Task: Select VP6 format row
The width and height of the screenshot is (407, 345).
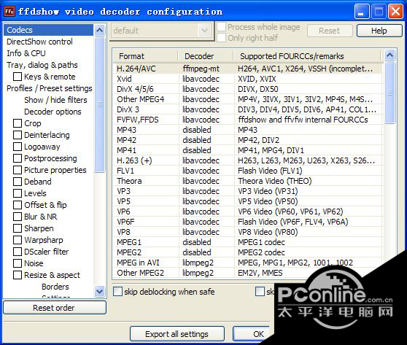Action: tap(248, 212)
